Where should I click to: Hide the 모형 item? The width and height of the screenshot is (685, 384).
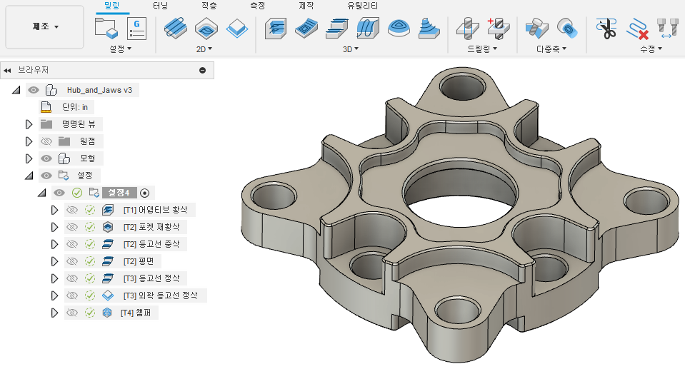46,158
